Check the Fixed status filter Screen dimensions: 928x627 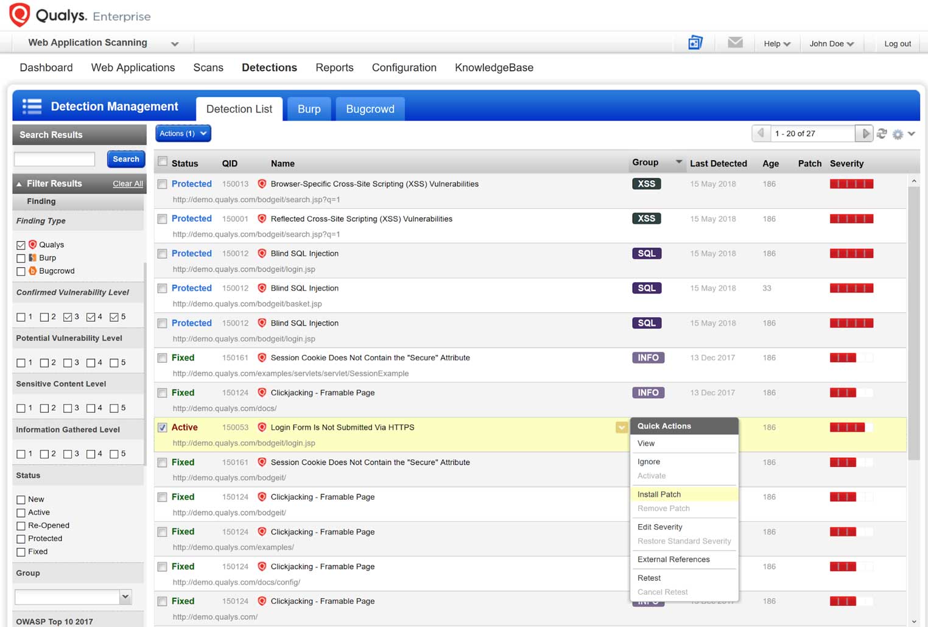[21, 552]
